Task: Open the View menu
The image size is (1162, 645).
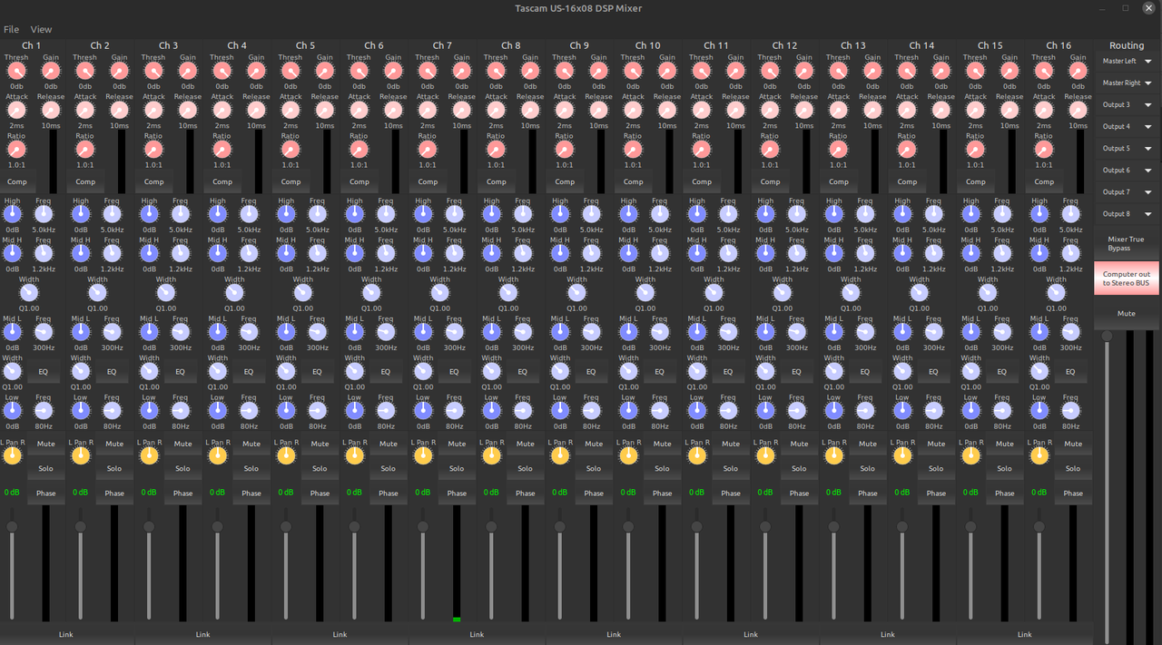Action: click(x=41, y=29)
